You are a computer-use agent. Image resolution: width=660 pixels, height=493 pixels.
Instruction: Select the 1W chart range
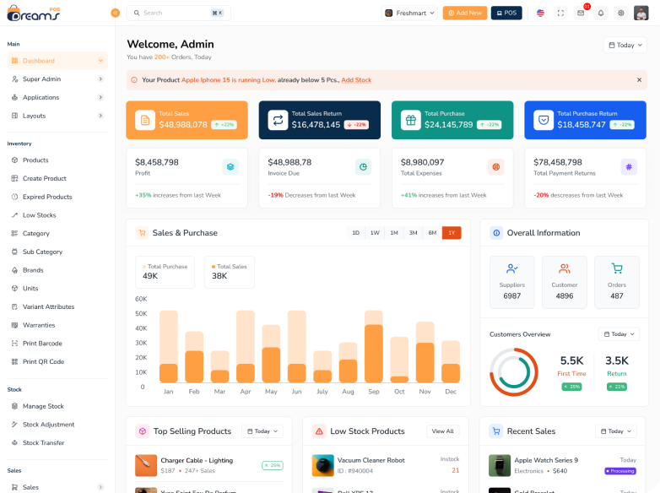point(375,233)
